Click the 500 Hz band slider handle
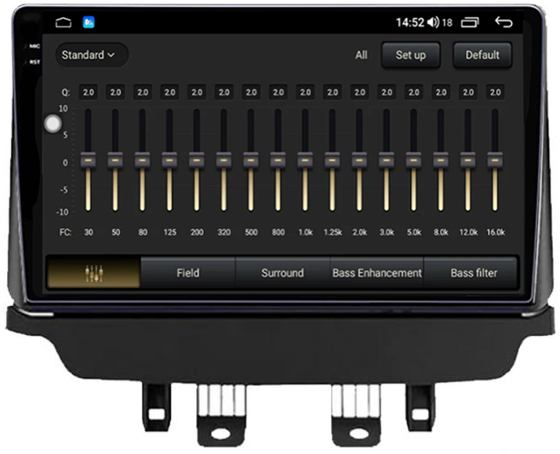 (251, 159)
